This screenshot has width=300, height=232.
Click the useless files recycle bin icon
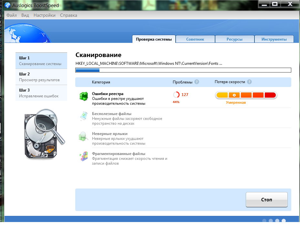tap(84, 116)
